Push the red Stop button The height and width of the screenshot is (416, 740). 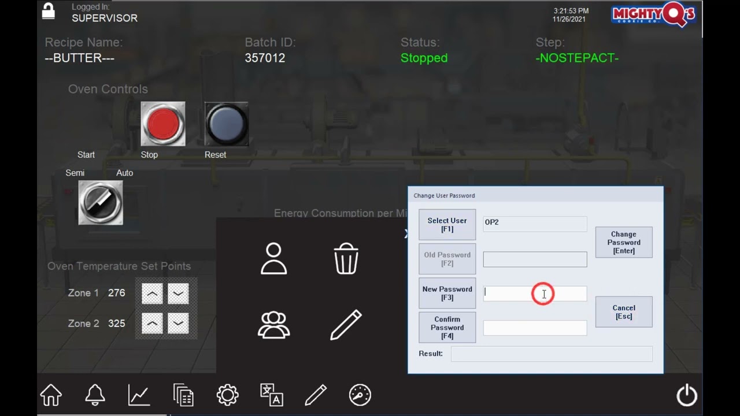[163, 124]
